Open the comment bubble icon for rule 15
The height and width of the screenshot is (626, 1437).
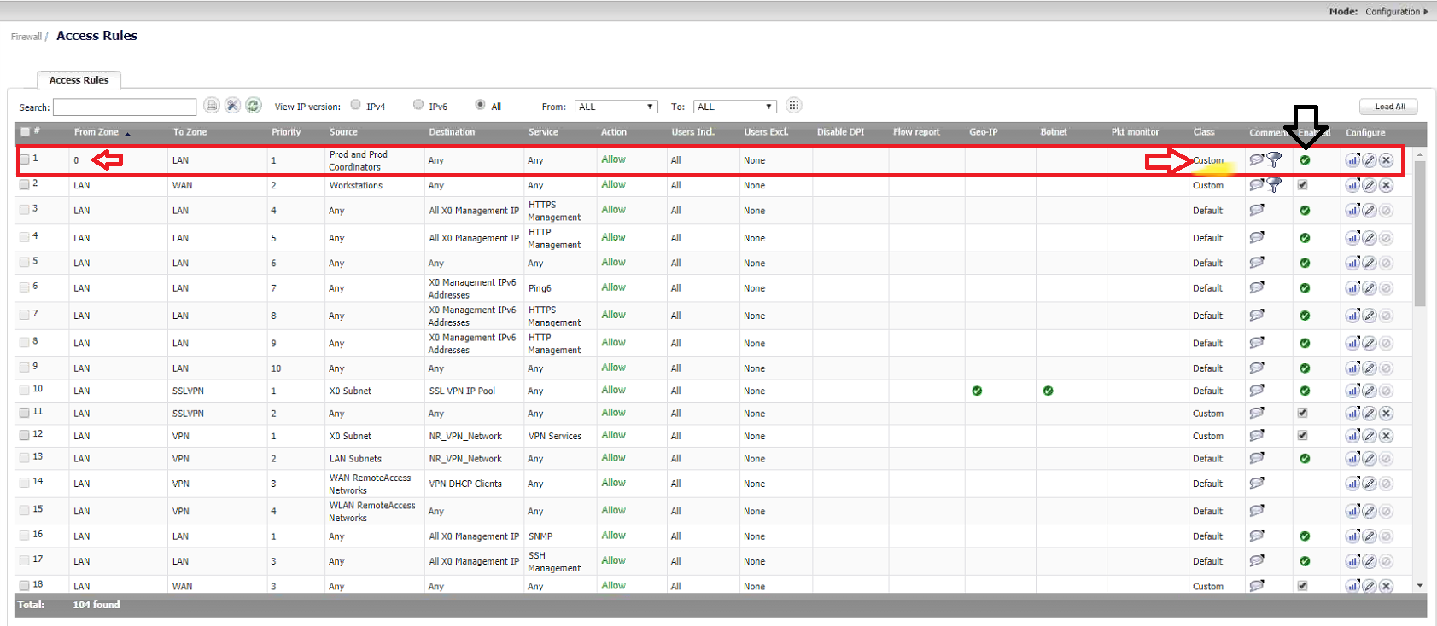[1257, 511]
